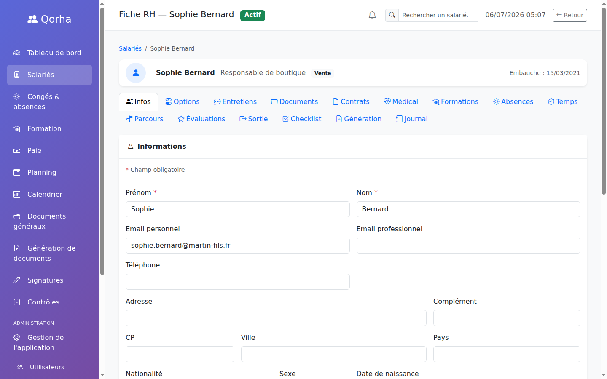Switch to the Médical tab

pyautogui.click(x=400, y=102)
